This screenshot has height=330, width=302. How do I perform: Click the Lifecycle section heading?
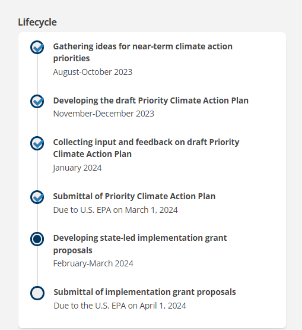point(37,23)
